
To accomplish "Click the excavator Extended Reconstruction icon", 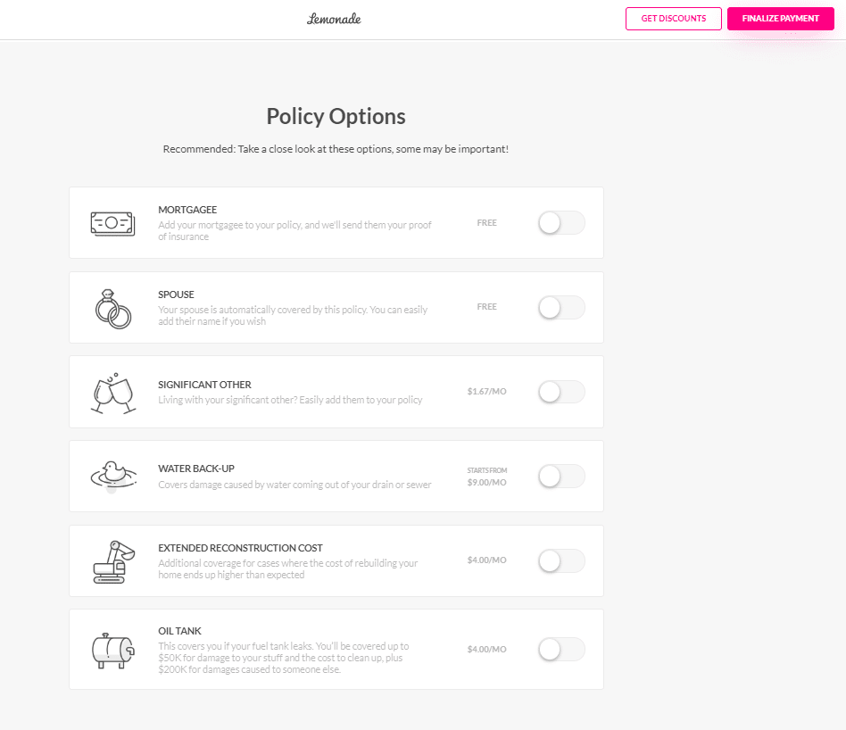I will pyautogui.click(x=114, y=561).
